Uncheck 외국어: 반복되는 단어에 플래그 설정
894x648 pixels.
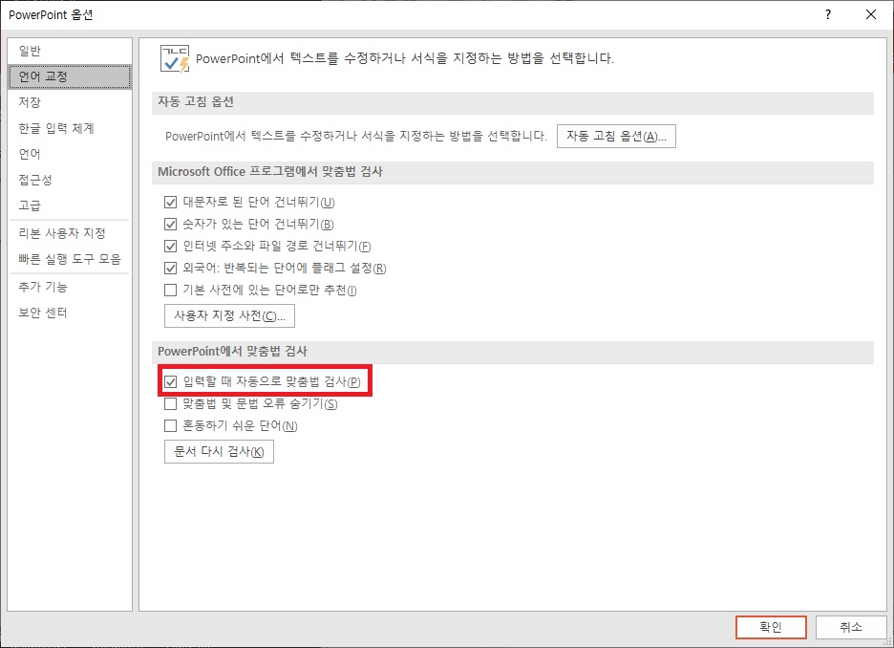(170, 268)
